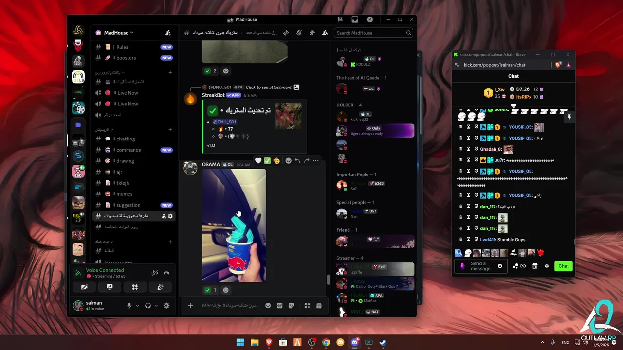623x350 pixels.
Task: Open the Threads icon in channel header
Action: point(286,33)
